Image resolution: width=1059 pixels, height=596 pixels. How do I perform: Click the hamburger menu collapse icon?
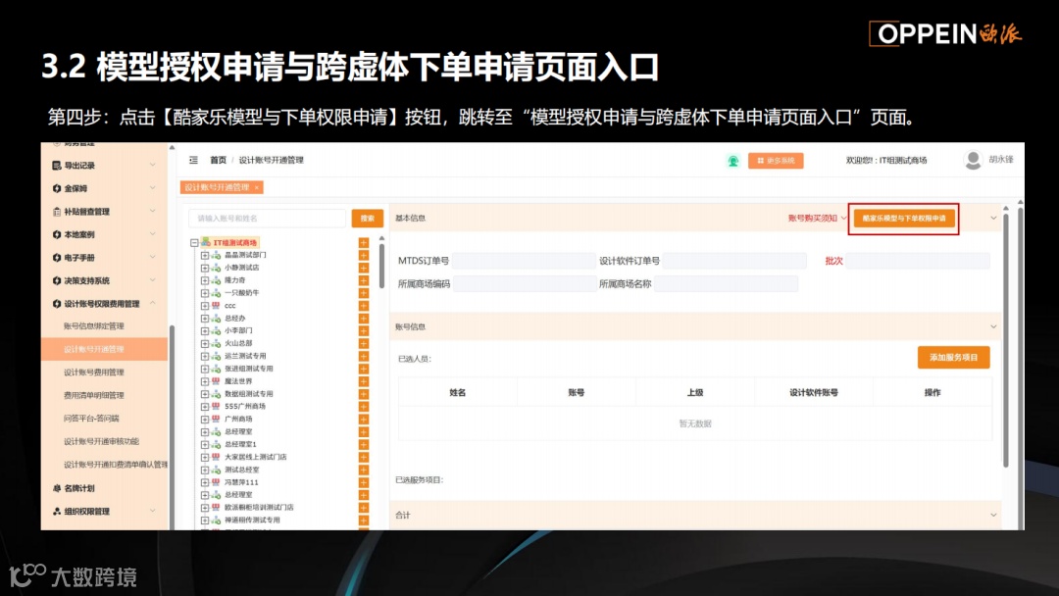point(194,160)
